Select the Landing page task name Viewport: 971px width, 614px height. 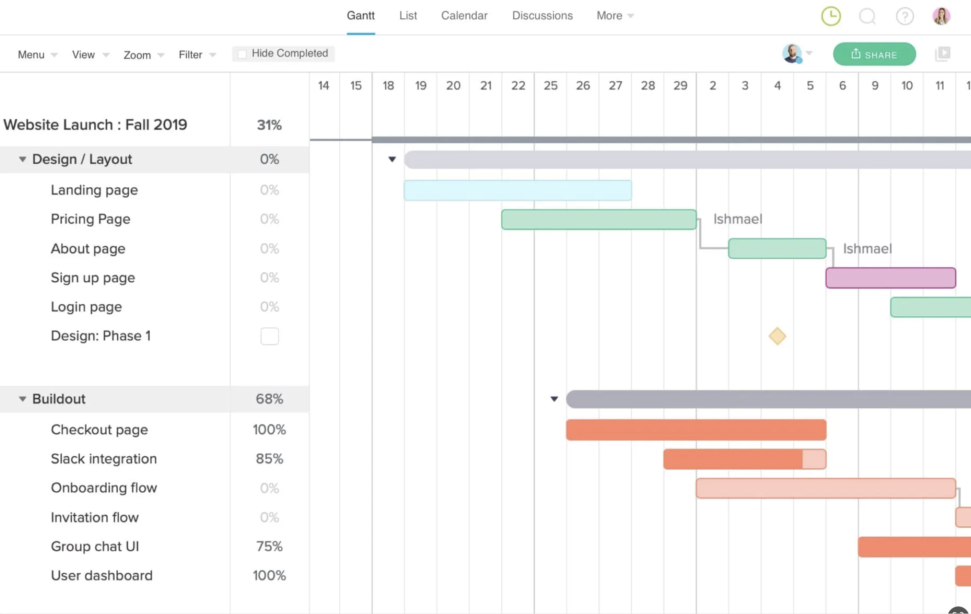(x=94, y=190)
